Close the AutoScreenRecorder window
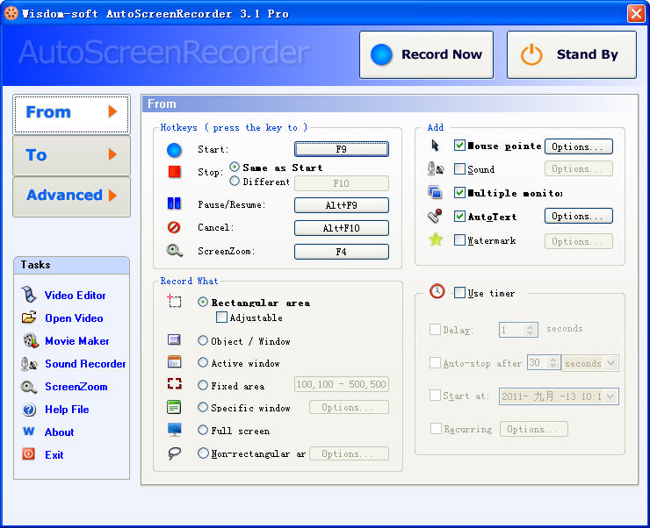 (x=636, y=14)
